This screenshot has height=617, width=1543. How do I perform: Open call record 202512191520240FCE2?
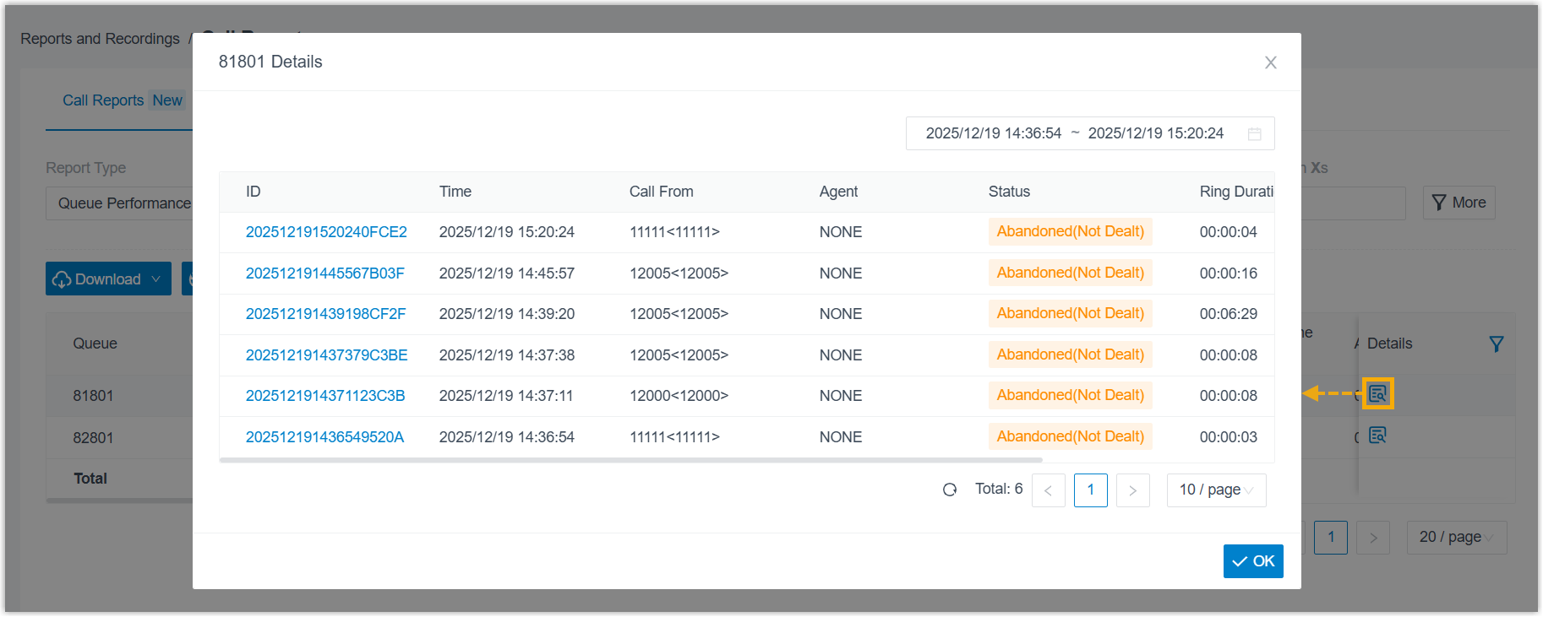coord(326,232)
